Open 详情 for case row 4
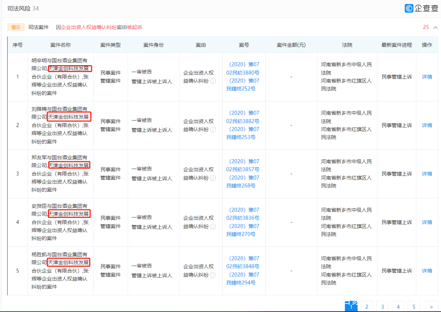441x312 pixels. (427, 222)
